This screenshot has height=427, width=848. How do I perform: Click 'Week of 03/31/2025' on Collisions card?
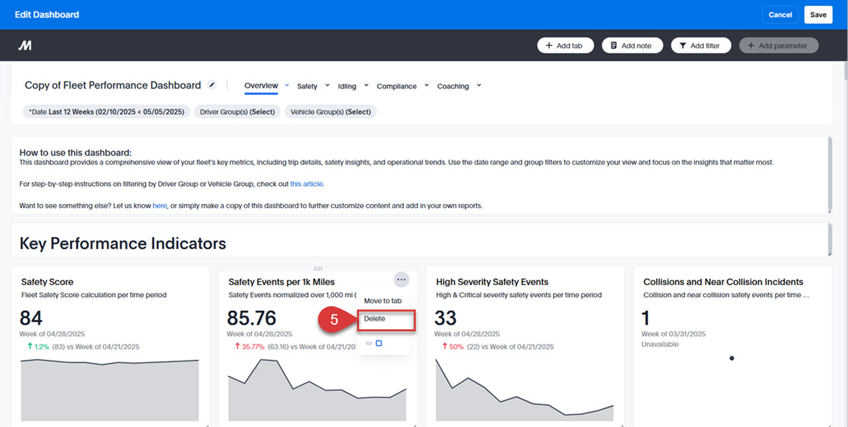(674, 334)
